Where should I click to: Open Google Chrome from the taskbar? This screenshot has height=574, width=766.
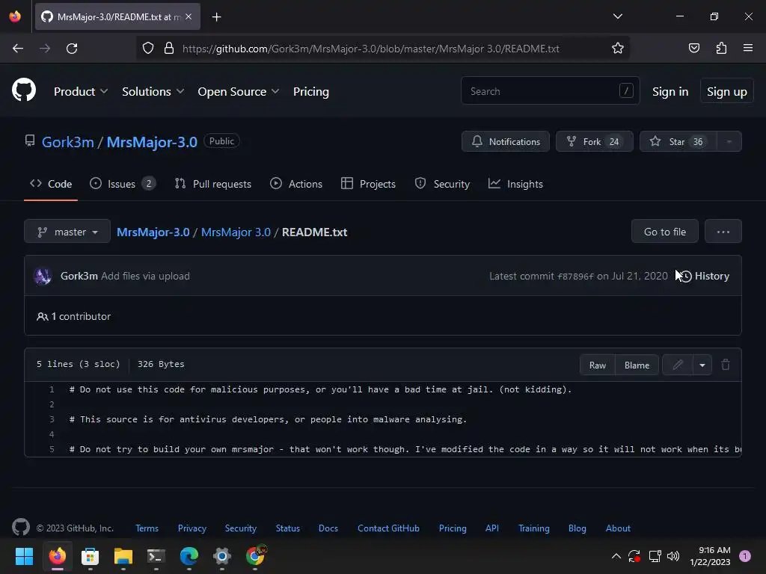[x=255, y=556]
